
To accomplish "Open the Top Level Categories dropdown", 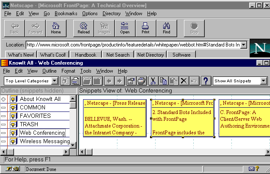I will 55,81.
